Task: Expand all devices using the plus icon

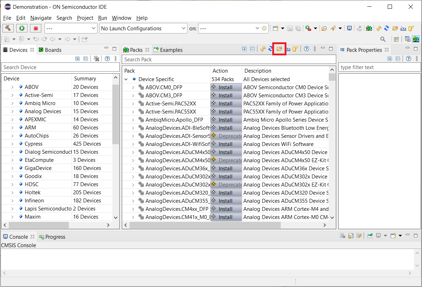Action: click(x=78, y=59)
